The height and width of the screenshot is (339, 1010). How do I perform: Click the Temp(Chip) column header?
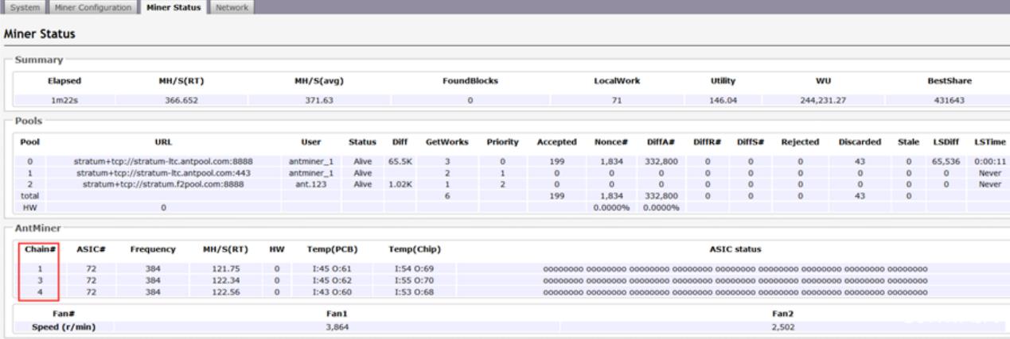413,249
